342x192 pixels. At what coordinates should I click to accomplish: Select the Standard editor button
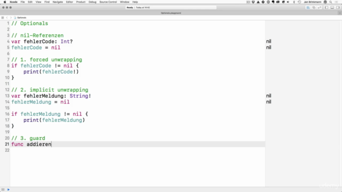(308, 7)
